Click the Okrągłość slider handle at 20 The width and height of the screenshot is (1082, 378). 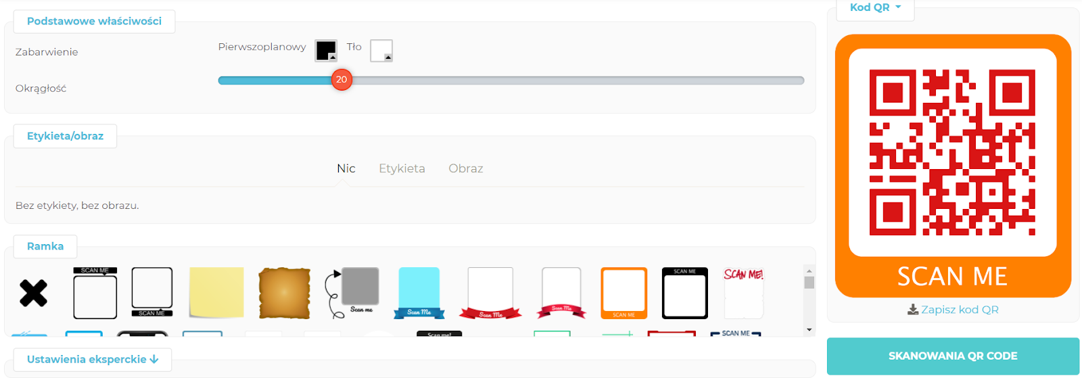342,80
